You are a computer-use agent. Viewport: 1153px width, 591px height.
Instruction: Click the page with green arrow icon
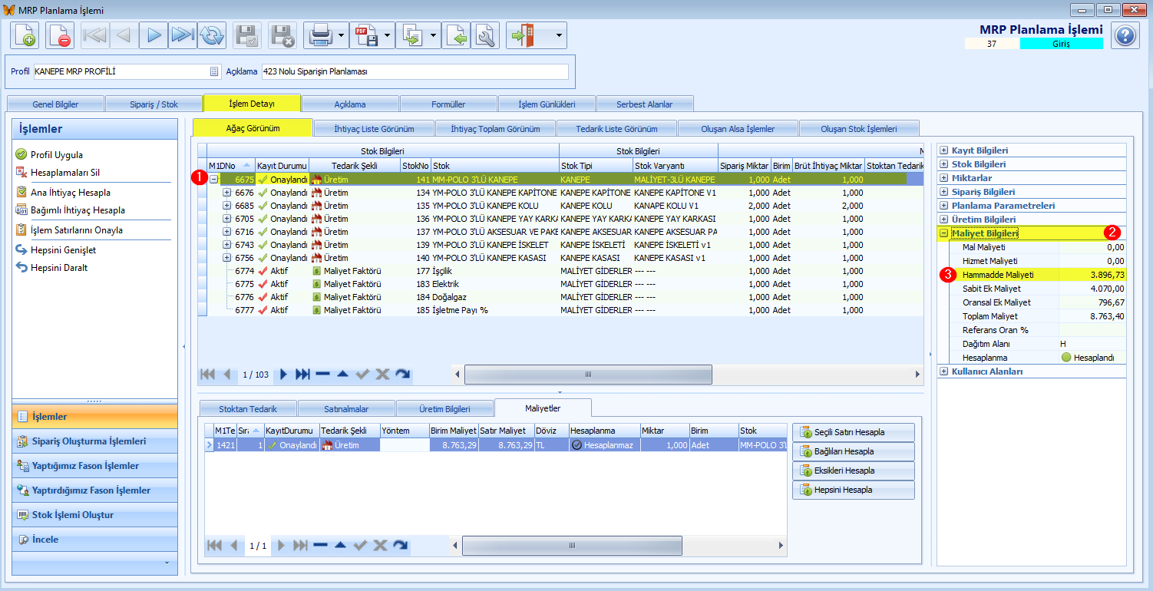456,35
